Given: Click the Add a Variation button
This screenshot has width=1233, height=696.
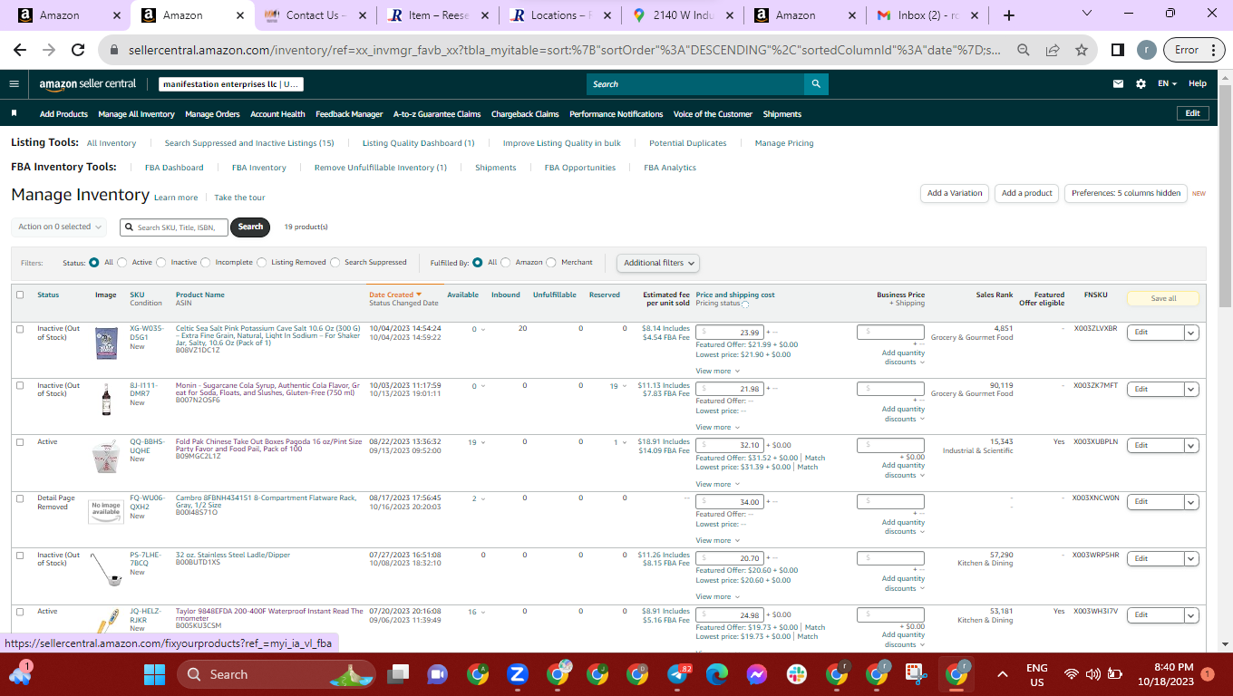Looking at the screenshot, I should point(955,193).
